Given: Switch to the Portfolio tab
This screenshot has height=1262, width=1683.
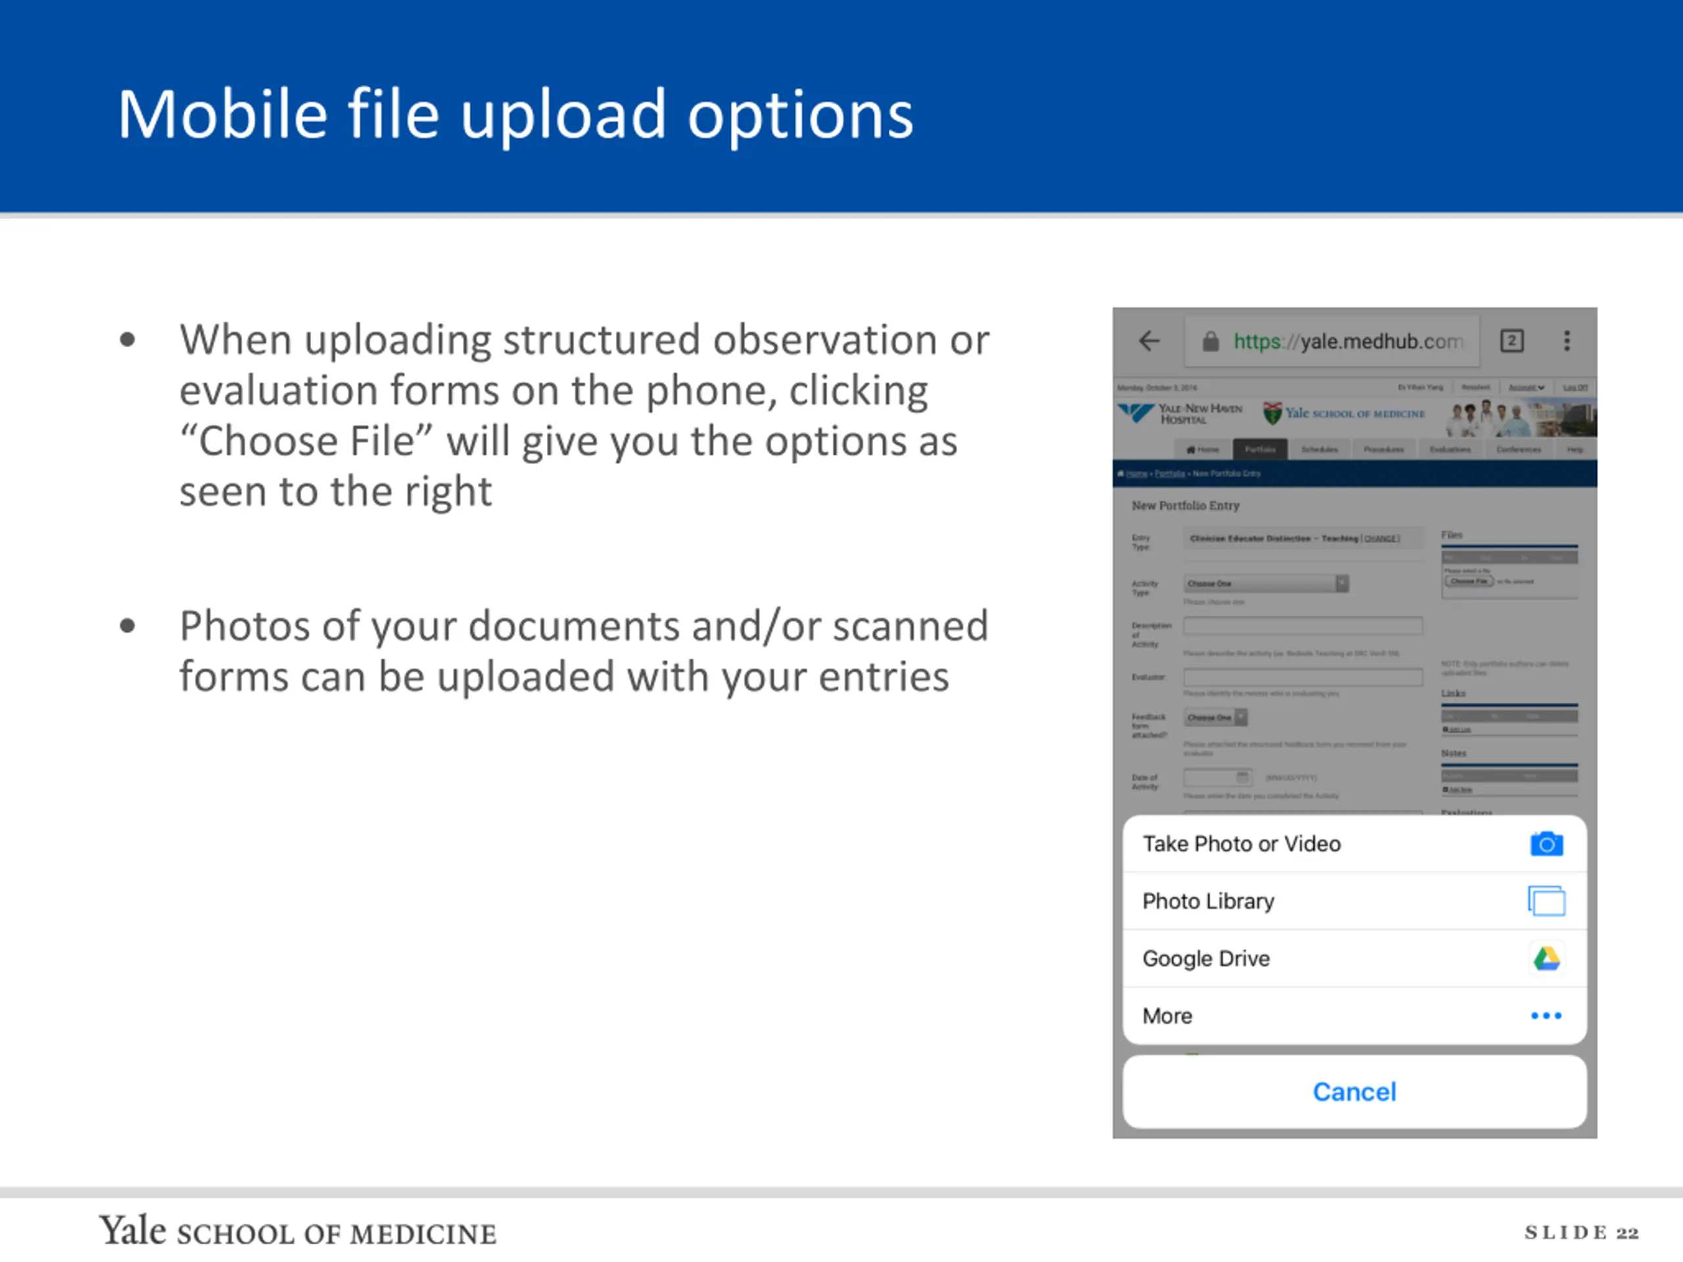Looking at the screenshot, I should coord(1260,450).
